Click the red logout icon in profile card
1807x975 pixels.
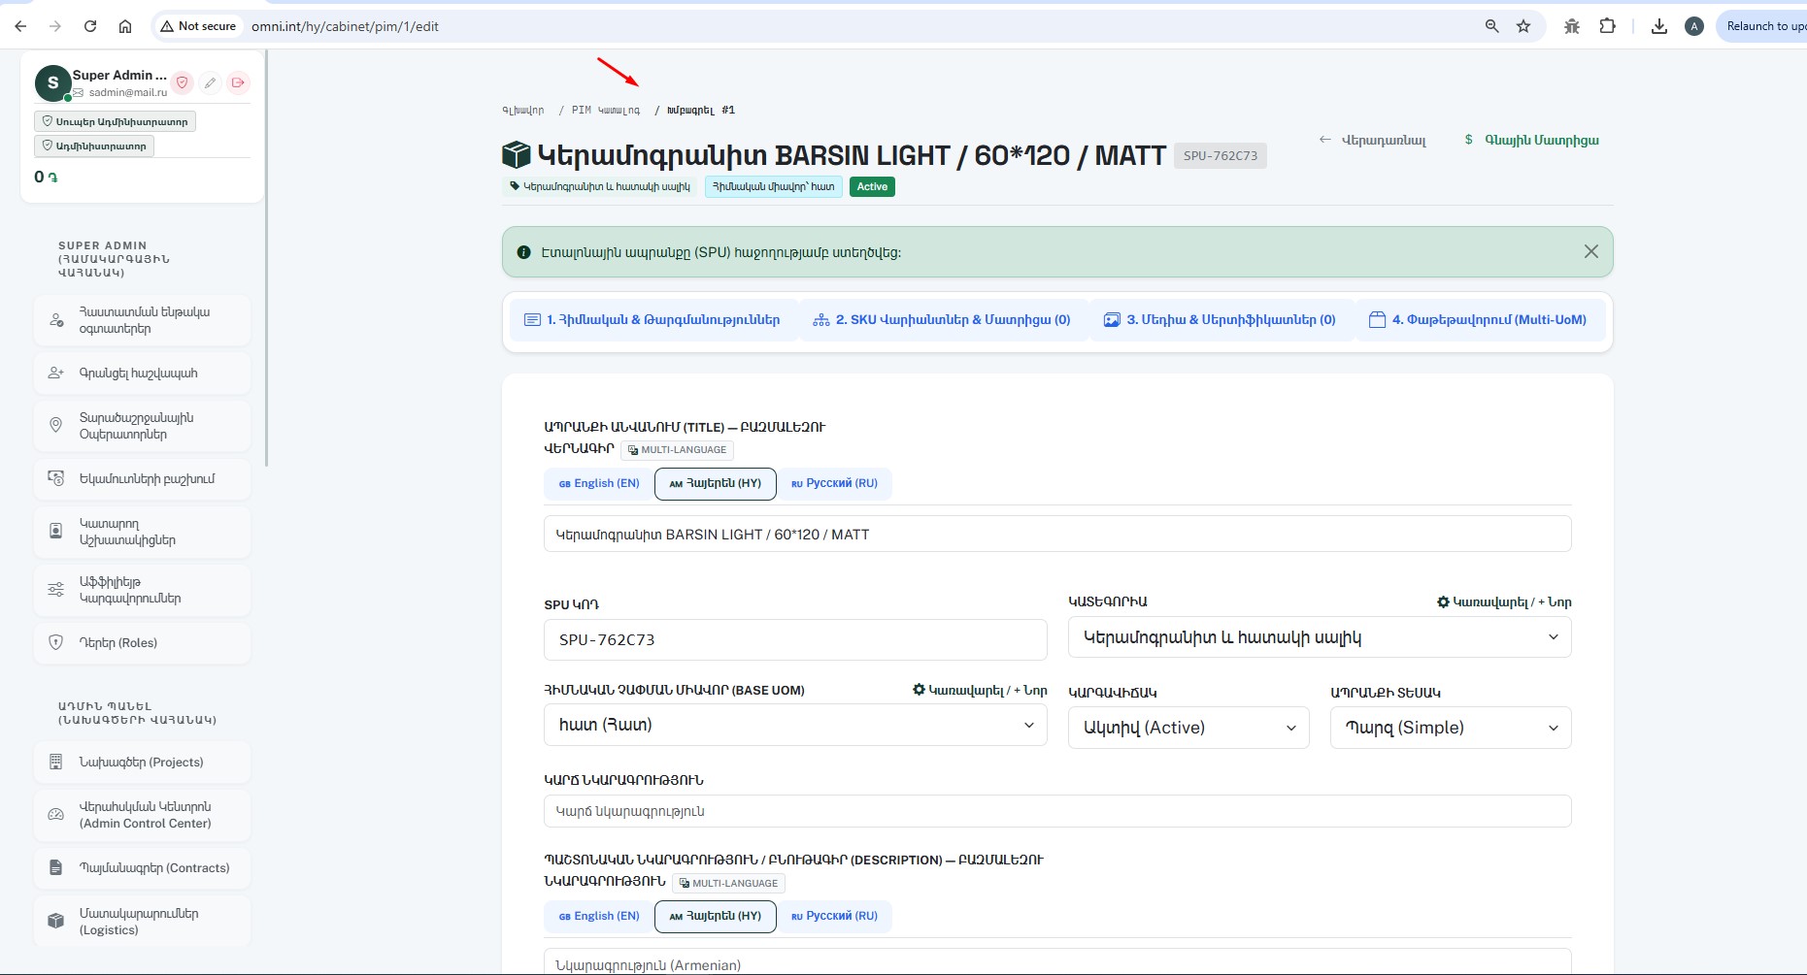[238, 82]
